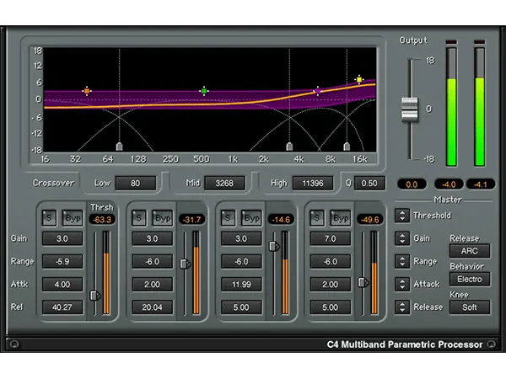
Task: Click the High crossover field showing 11396
Action: click(x=313, y=183)
